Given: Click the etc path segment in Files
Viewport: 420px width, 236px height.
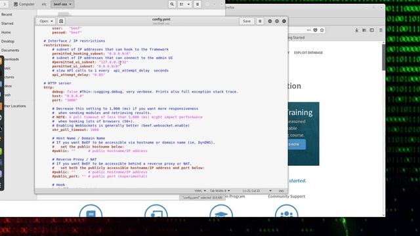Looking at the screenshot, I should [x=44, y=5].
